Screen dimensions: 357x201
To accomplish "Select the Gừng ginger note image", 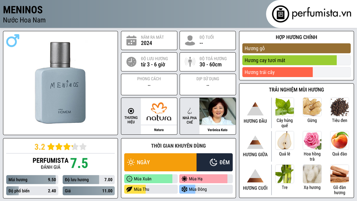I will pyautogui.click(x=312, y=107).
